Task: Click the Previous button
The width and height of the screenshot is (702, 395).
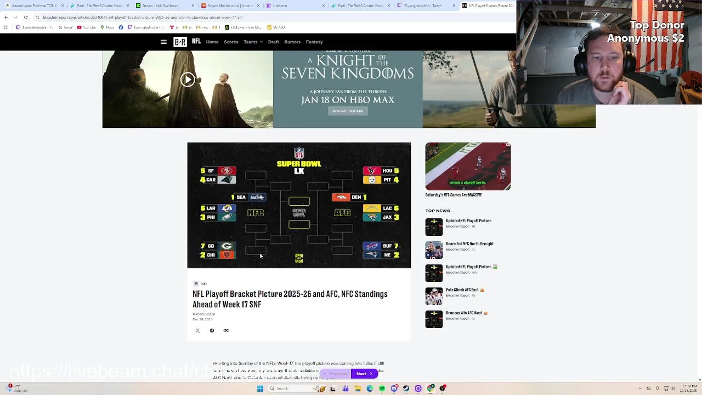Action: [335, 374]
